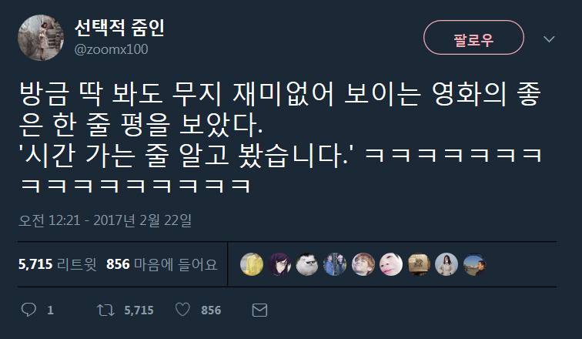582x339 pixels.
Task: Click the white cat liker avatar
Action: click(307, 264)
